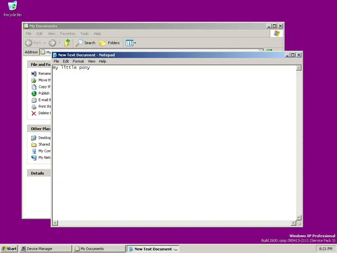
Task: Open the File menu in My Documents
Action: 29,34
